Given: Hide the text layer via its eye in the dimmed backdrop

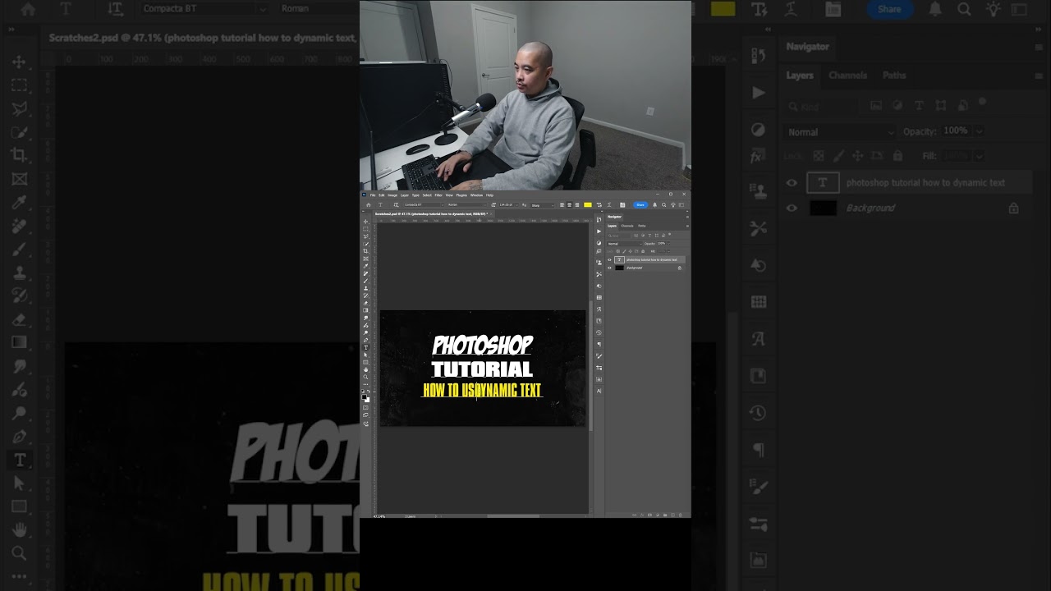Looking at the screenshot, I should [792, 183].
